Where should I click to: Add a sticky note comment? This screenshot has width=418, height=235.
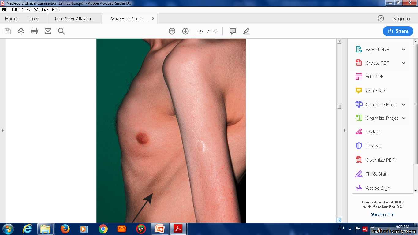point(233,31)
